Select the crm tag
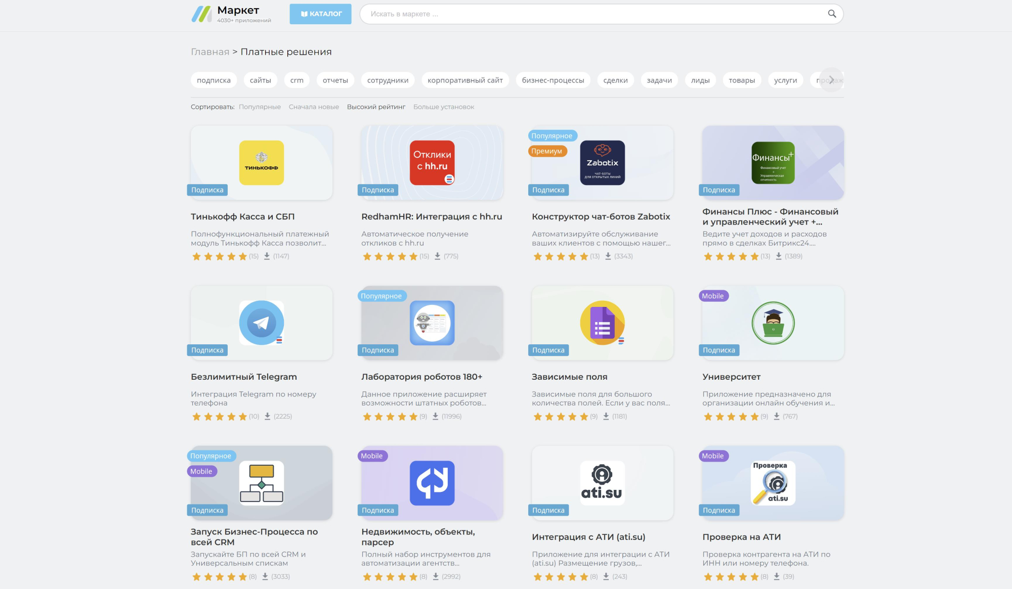This screenshot has width=1012, height=589. 297,80
